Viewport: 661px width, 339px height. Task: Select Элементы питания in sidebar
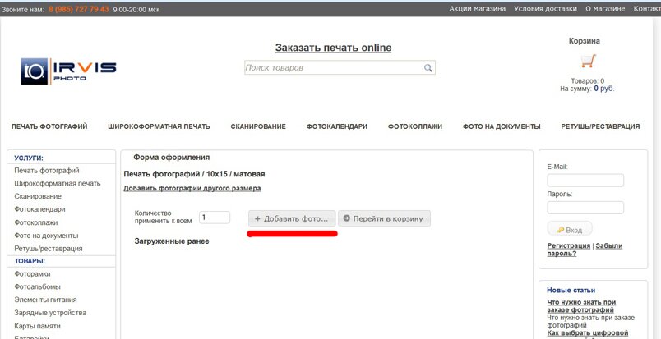click(45, 300)
